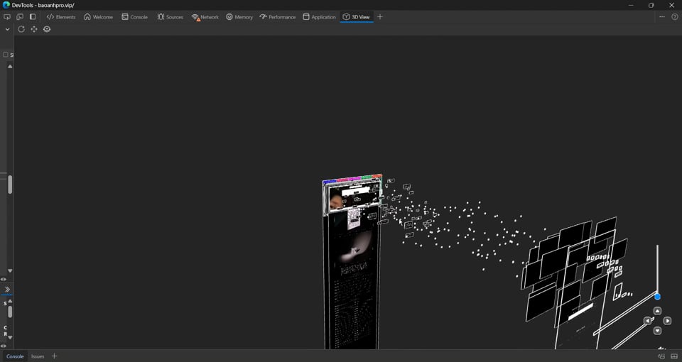Click the up arrow of the left pane scrollbar

10,67
